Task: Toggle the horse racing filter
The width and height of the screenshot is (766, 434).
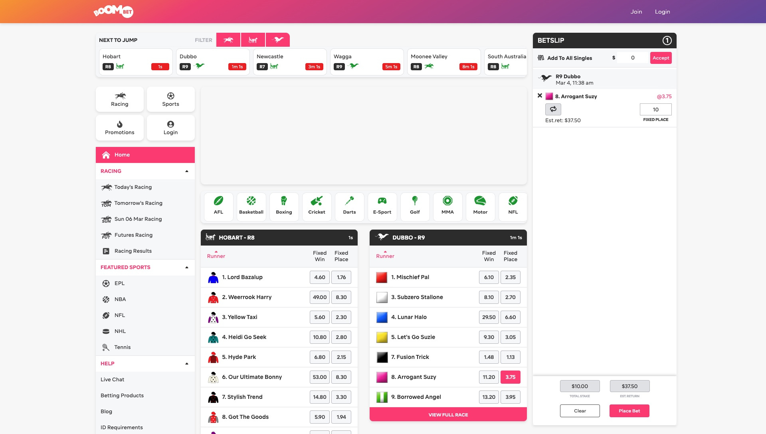Action: (x=228, y=40)
